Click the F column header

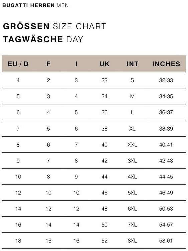click(48, 64)
